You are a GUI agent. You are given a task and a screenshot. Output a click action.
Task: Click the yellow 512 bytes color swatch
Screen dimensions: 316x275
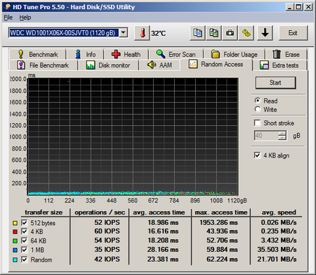(x=15, y=223)
